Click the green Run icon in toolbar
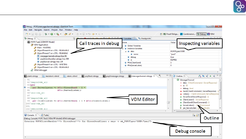The height and width of the screenshot is (139, 246). [x=52, y=34]
